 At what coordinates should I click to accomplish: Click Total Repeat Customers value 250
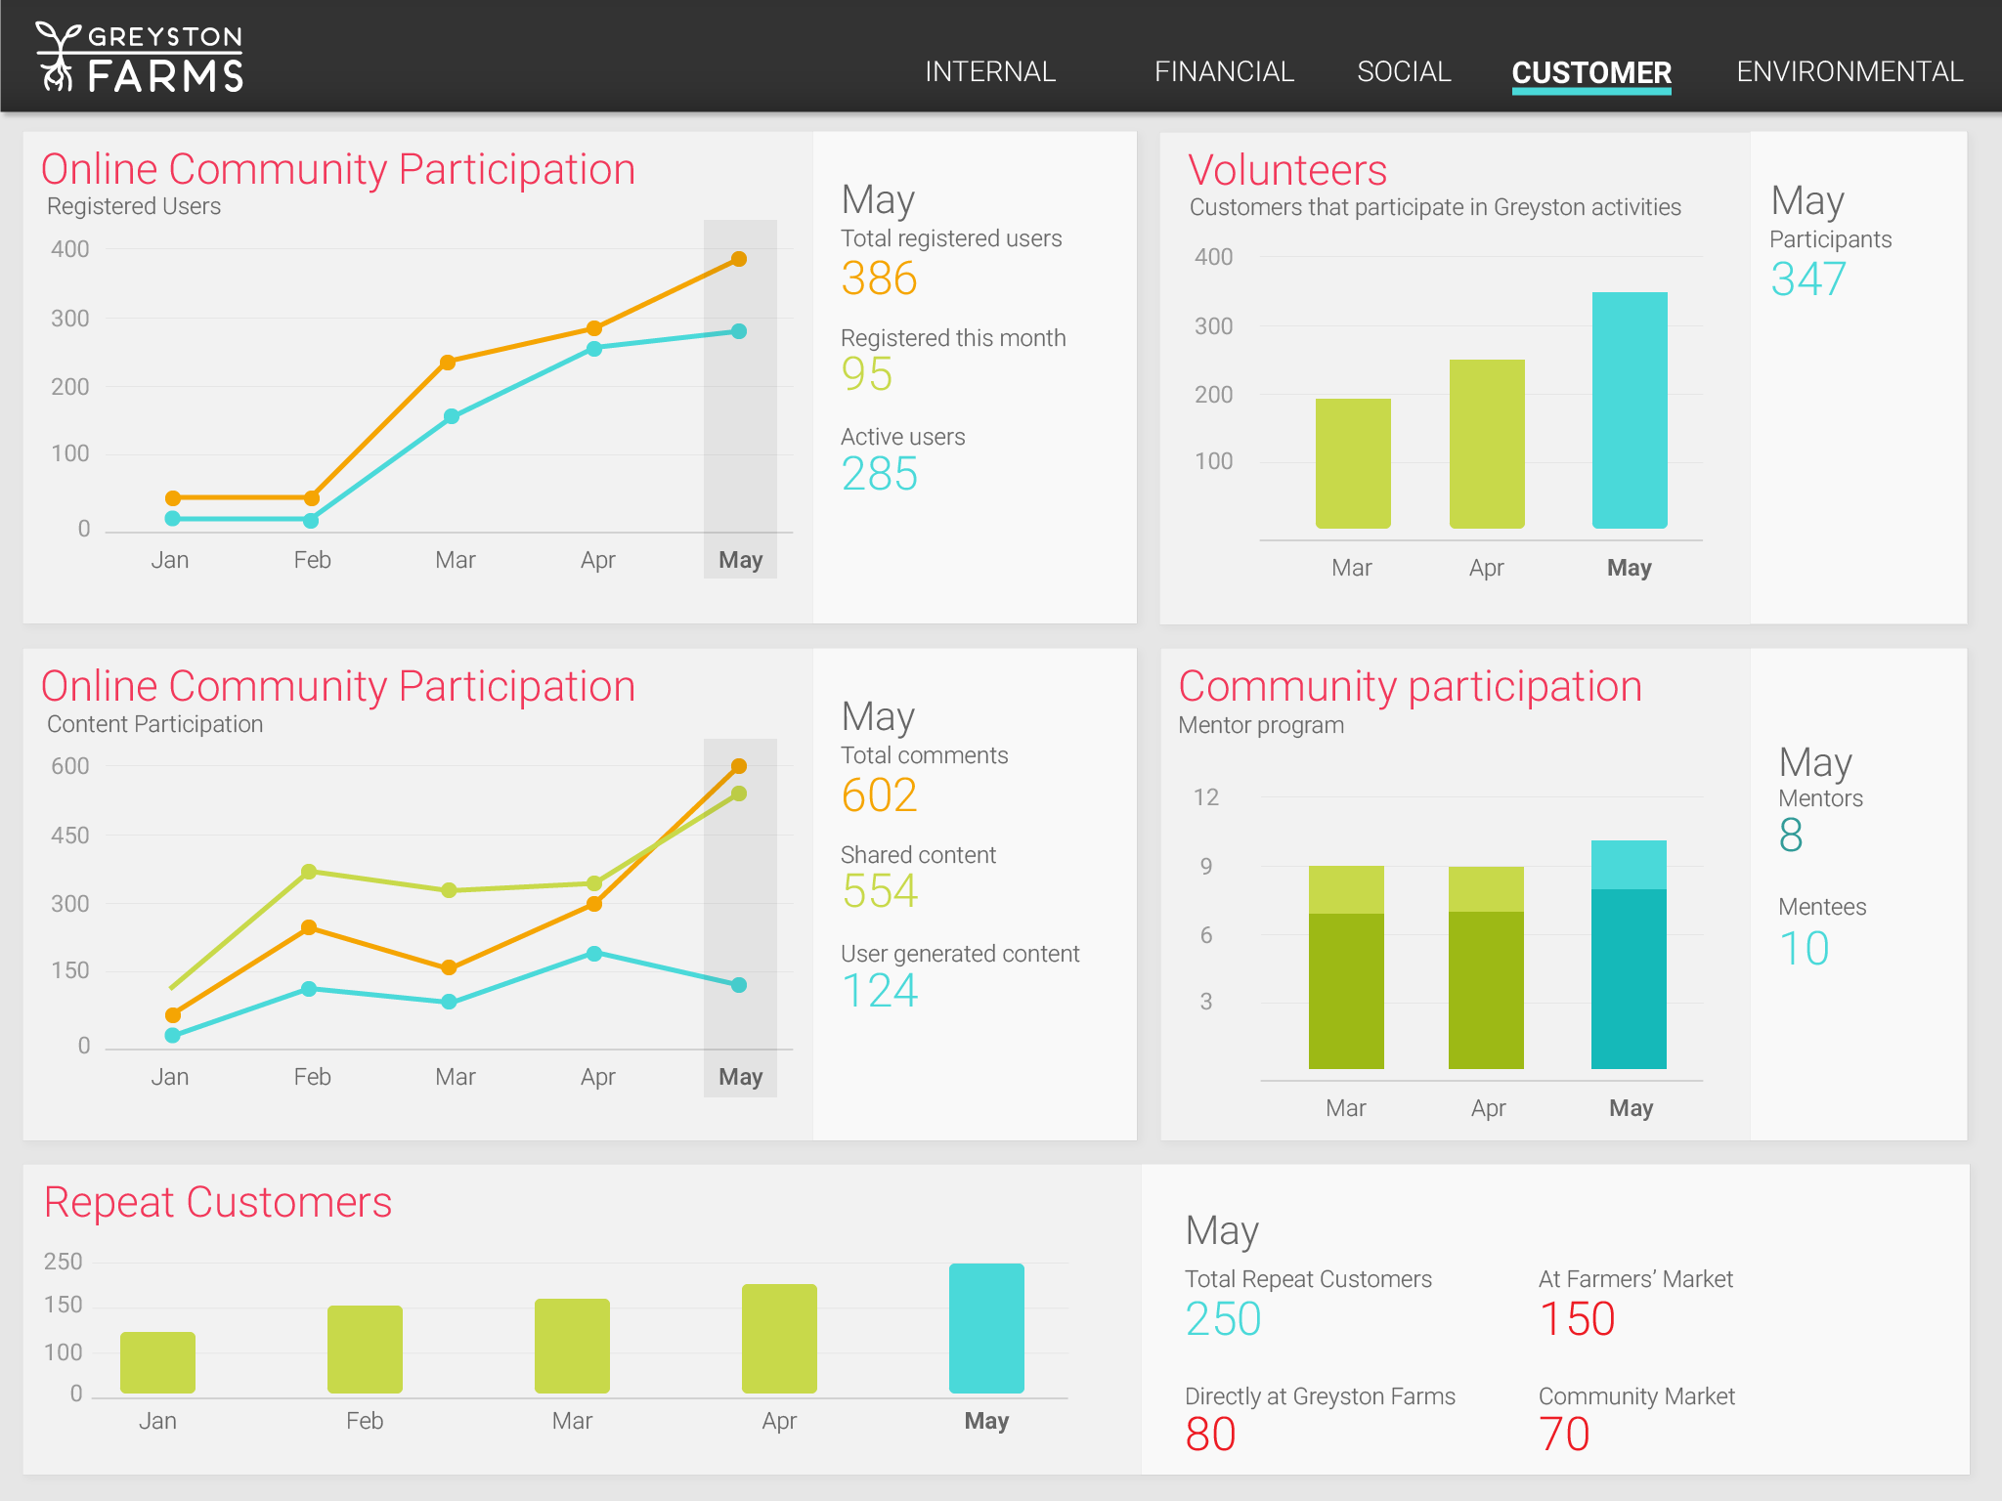[1223, 1319]
